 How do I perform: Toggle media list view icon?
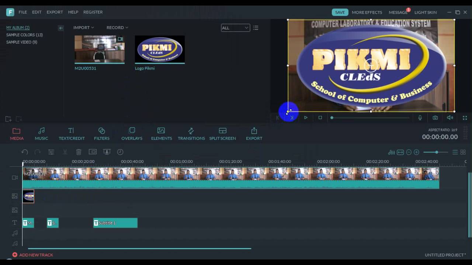[256, 28]
